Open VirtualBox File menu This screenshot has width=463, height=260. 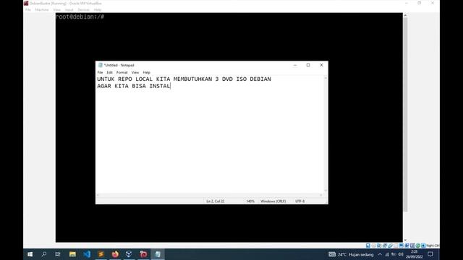[28, 9]
